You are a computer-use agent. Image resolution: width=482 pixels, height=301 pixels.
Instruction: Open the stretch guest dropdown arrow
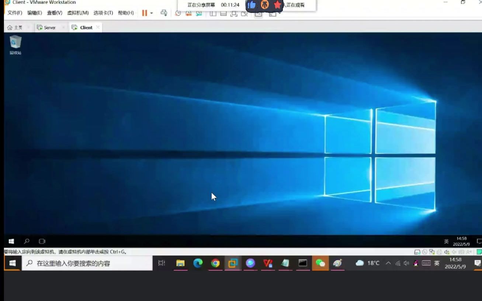280,14
